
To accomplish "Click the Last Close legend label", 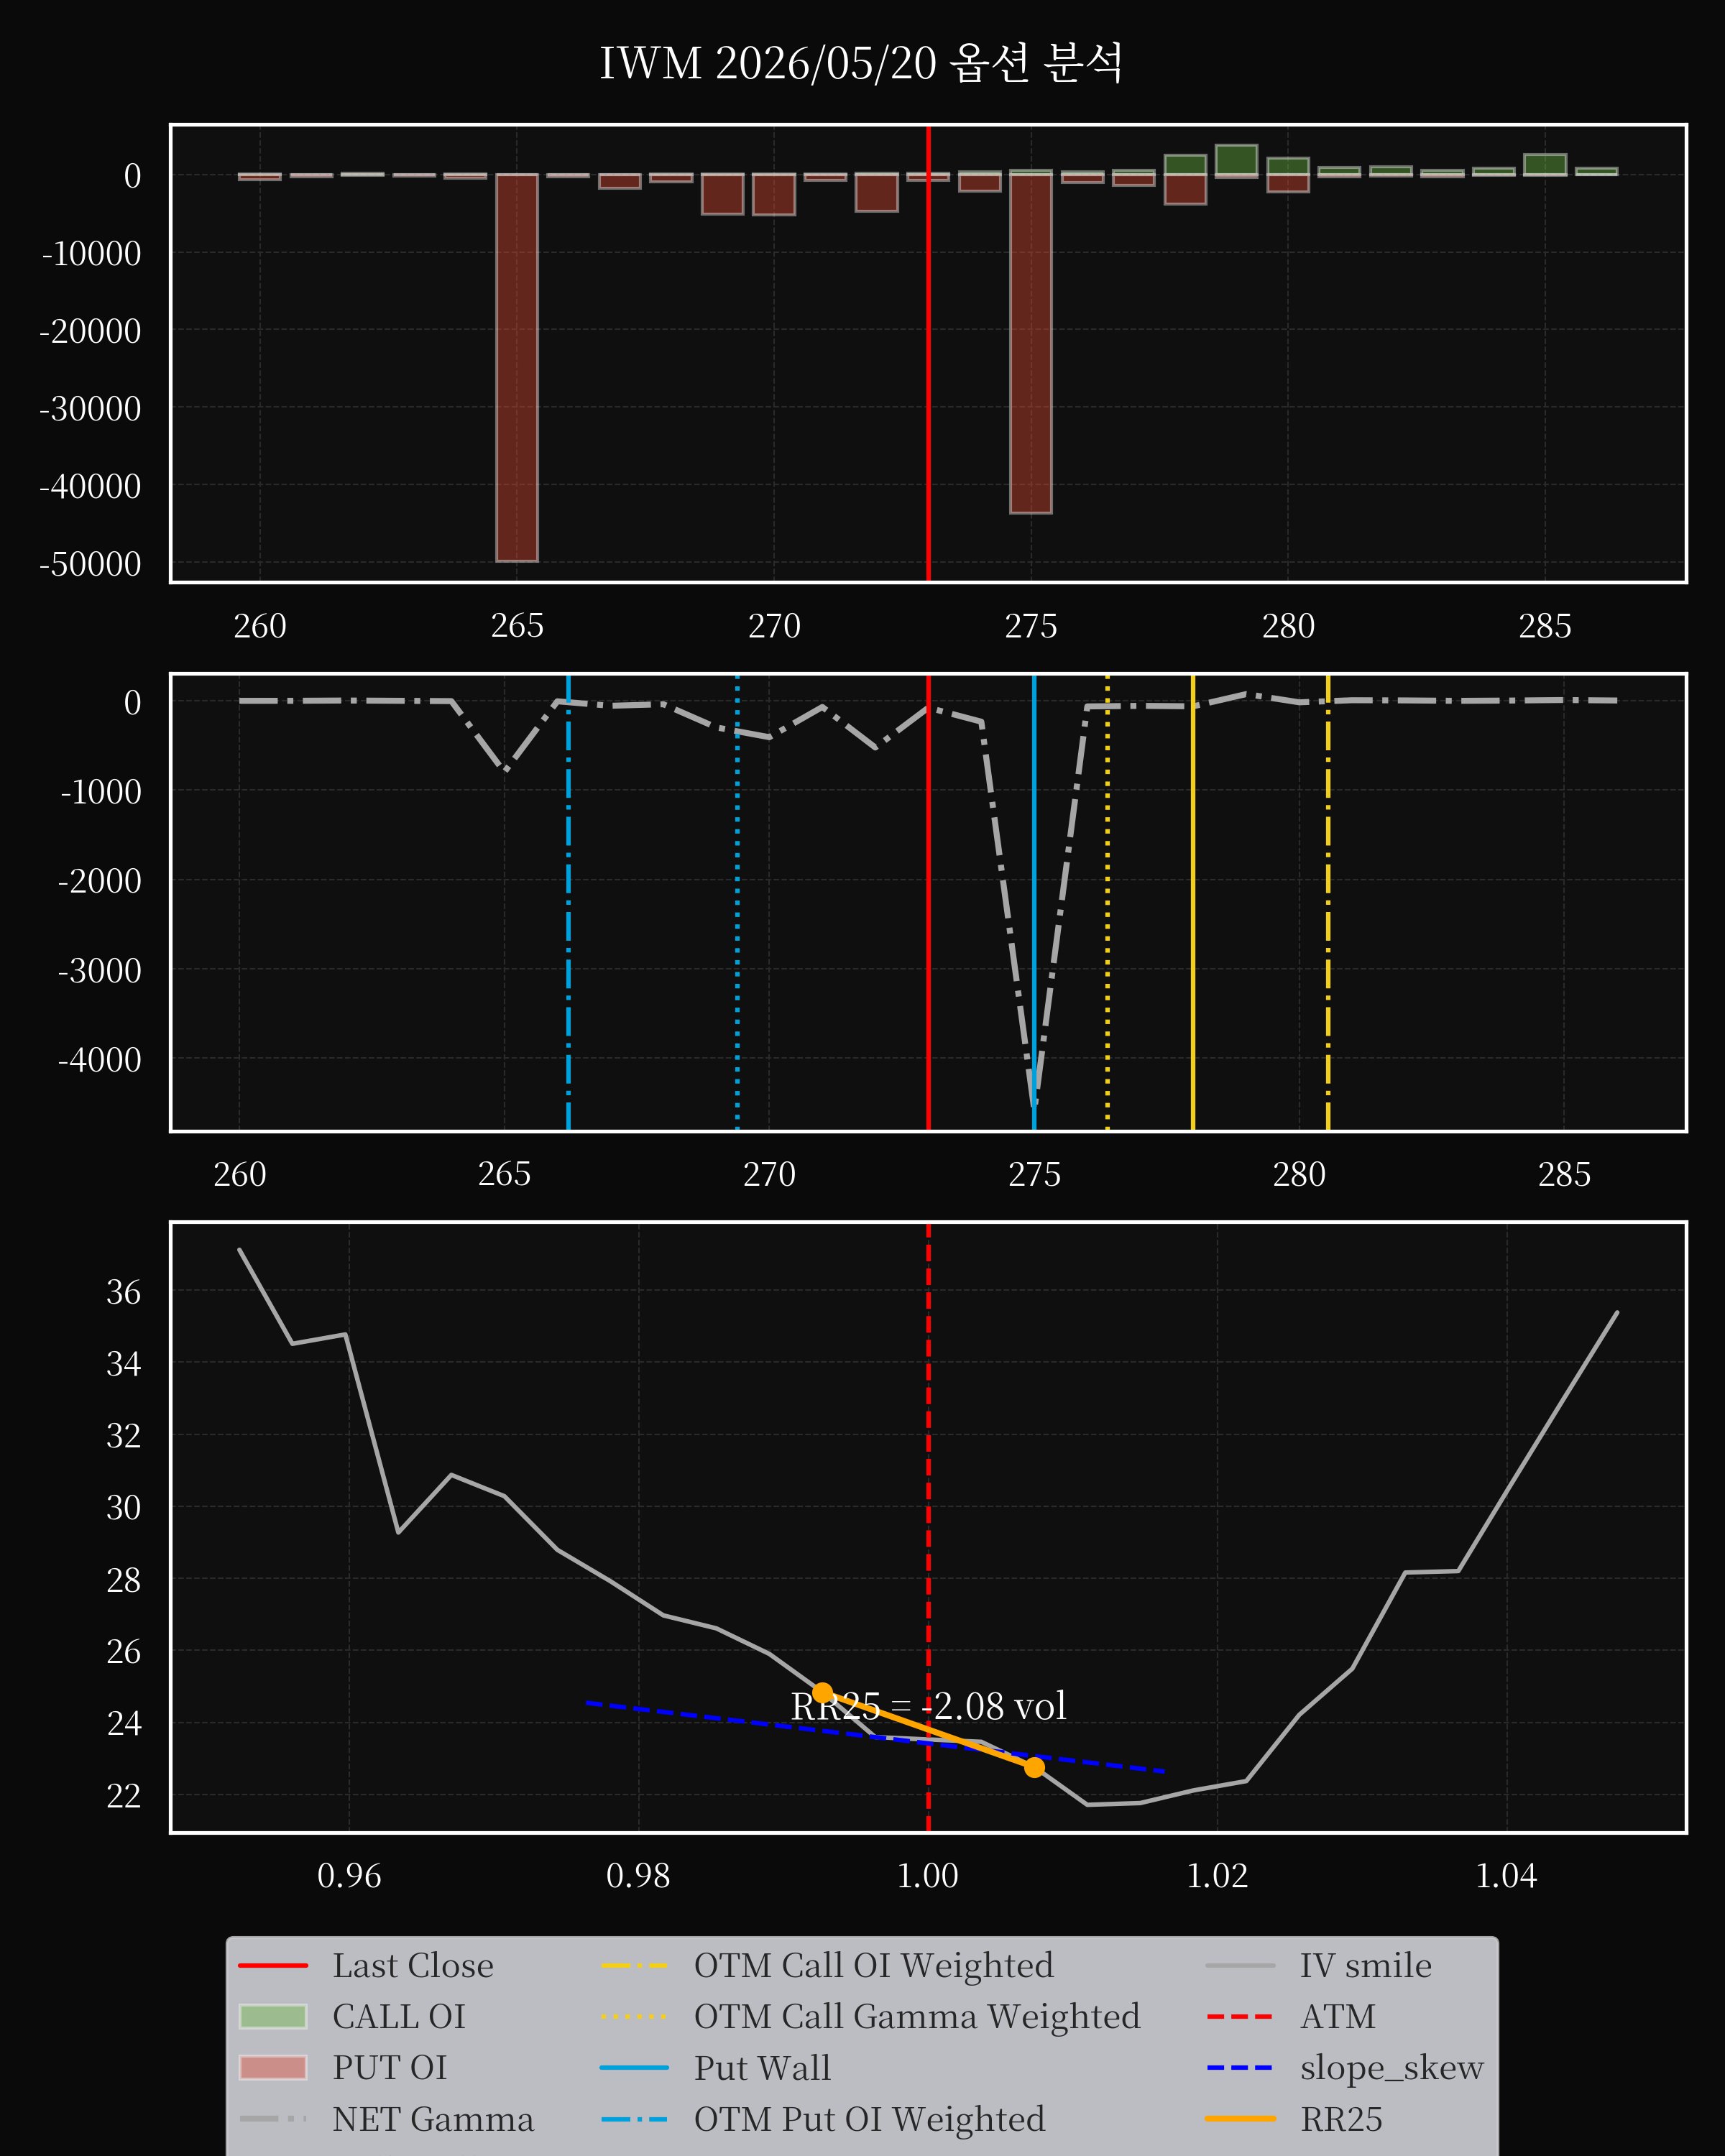I will pyautogui.click(x=413, y=1965).
